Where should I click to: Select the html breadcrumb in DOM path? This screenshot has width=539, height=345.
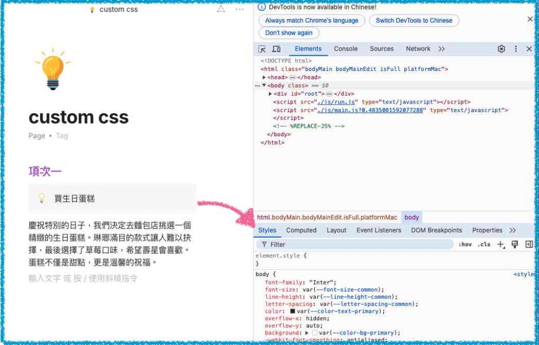327,217
